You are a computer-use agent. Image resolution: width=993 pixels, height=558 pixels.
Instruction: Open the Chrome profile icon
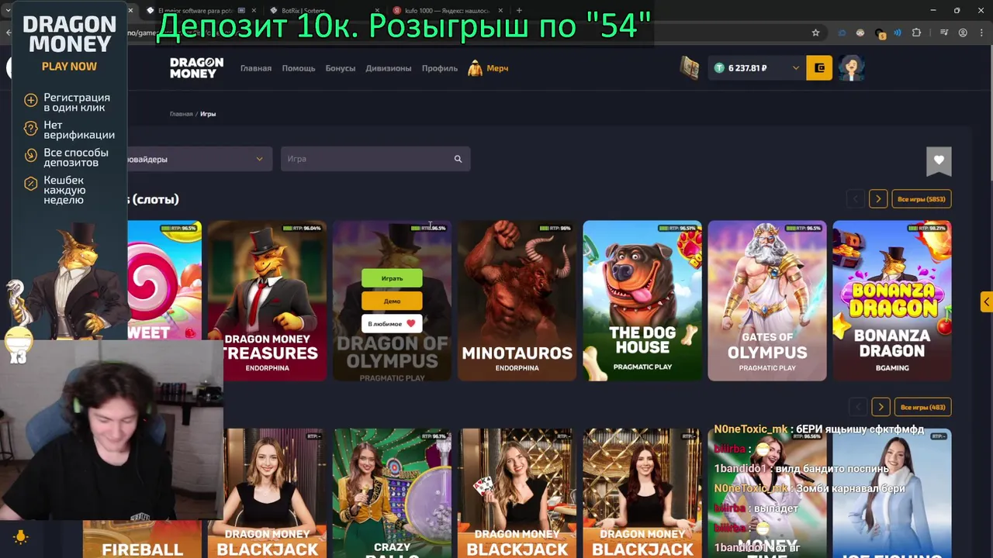963,33
